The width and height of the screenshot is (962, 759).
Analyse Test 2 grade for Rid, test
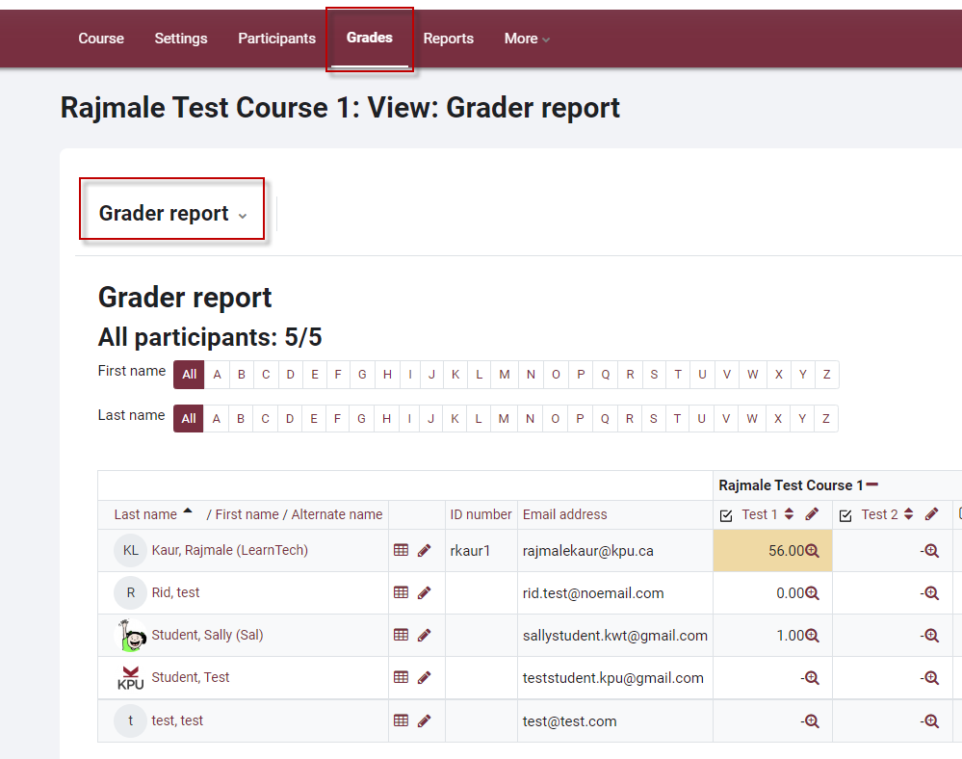pyautogui.click(x=931, y=592)
